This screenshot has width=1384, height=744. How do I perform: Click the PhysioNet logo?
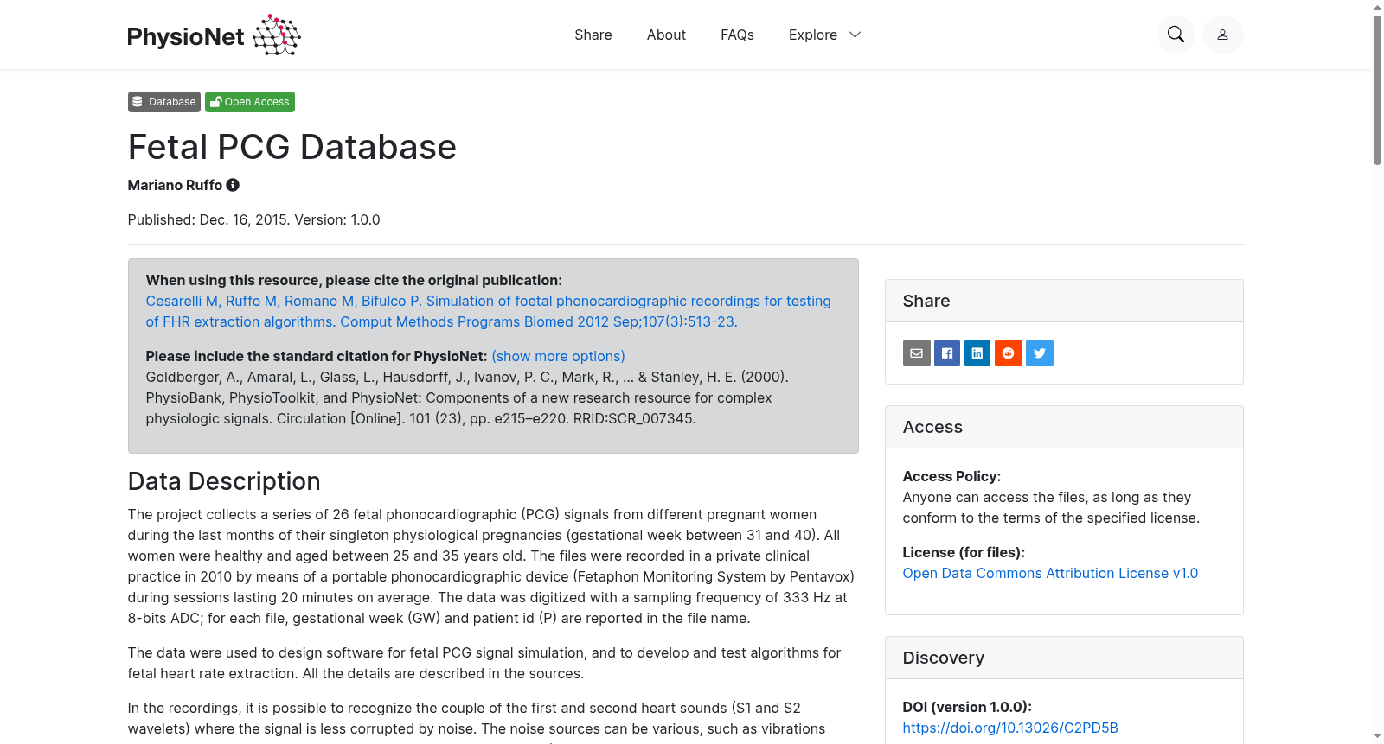[x=214, y=35]
